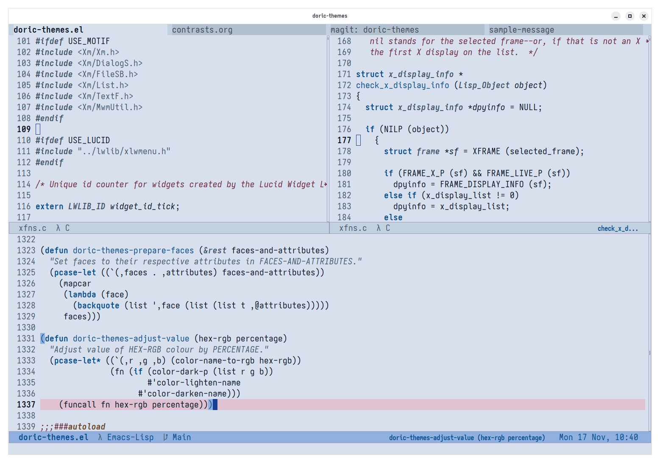Click the doric-themes.el tab
Image resolution: width=660 pixels, height=463 pixels.
(x=48, y=30)
